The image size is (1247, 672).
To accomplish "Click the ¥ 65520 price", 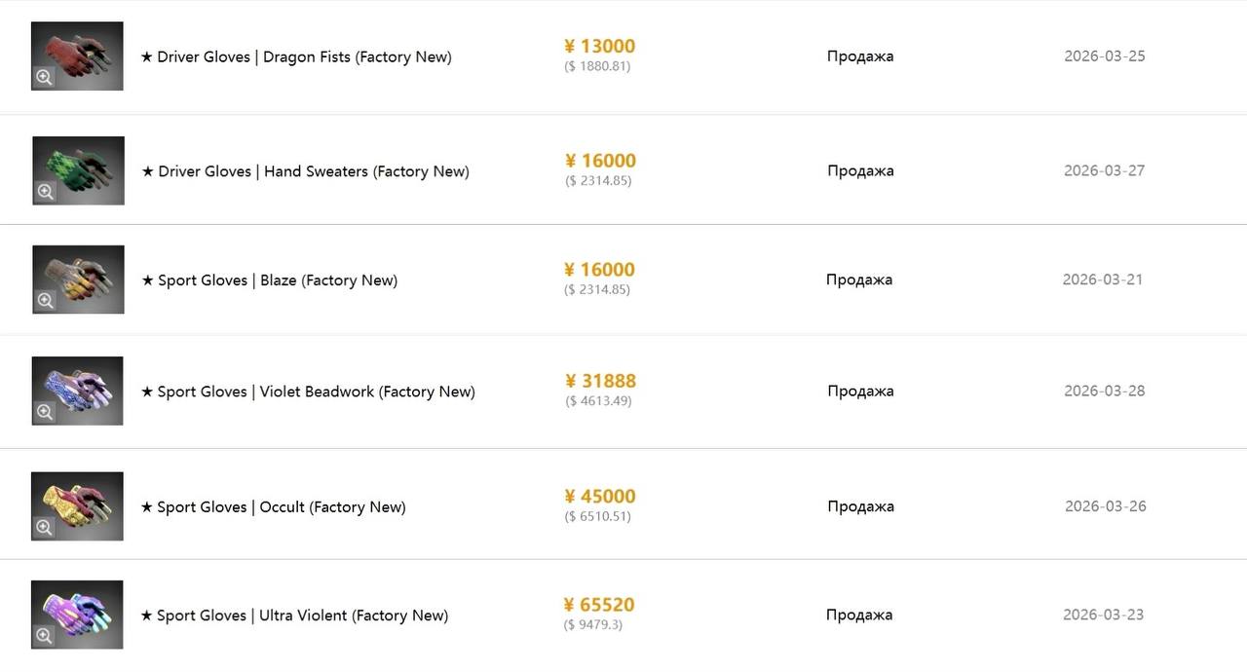I will [599, 605].
